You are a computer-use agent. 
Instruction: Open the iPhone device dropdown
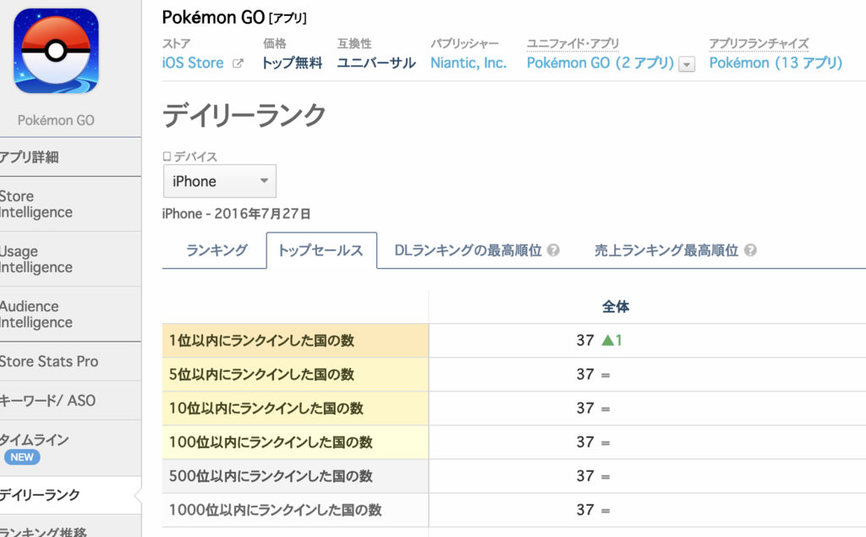220,181
